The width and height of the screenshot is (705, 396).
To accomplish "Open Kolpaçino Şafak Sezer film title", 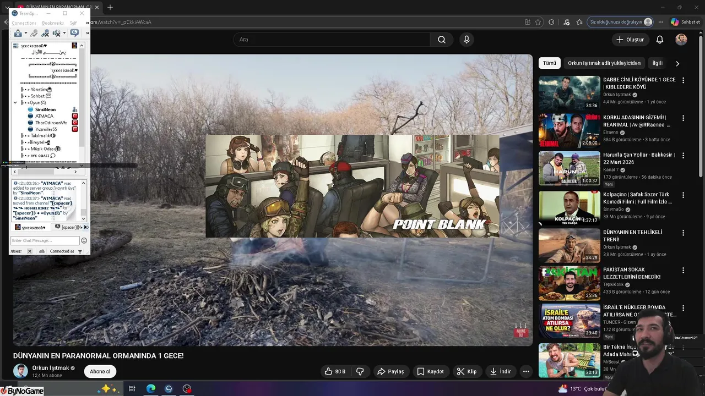I will pyautogui.click(x=636, y=198).
